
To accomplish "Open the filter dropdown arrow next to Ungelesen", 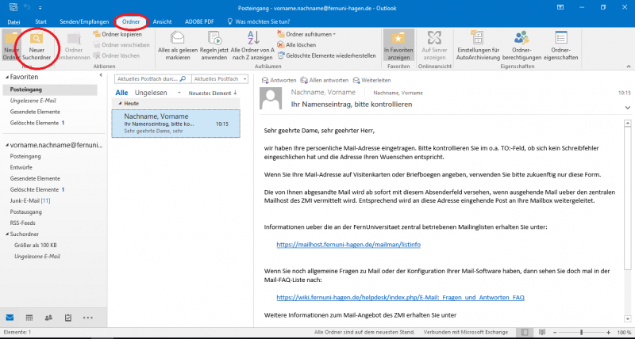I will click(x=179, y=93).
